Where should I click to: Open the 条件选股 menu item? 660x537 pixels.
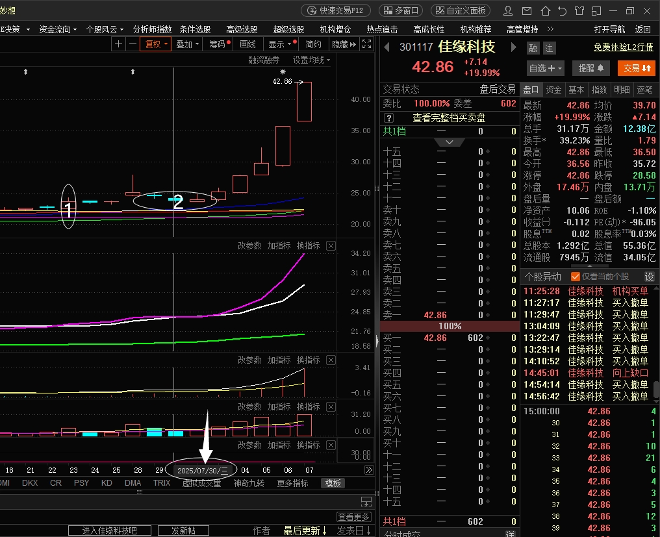(x=195, y=29)
